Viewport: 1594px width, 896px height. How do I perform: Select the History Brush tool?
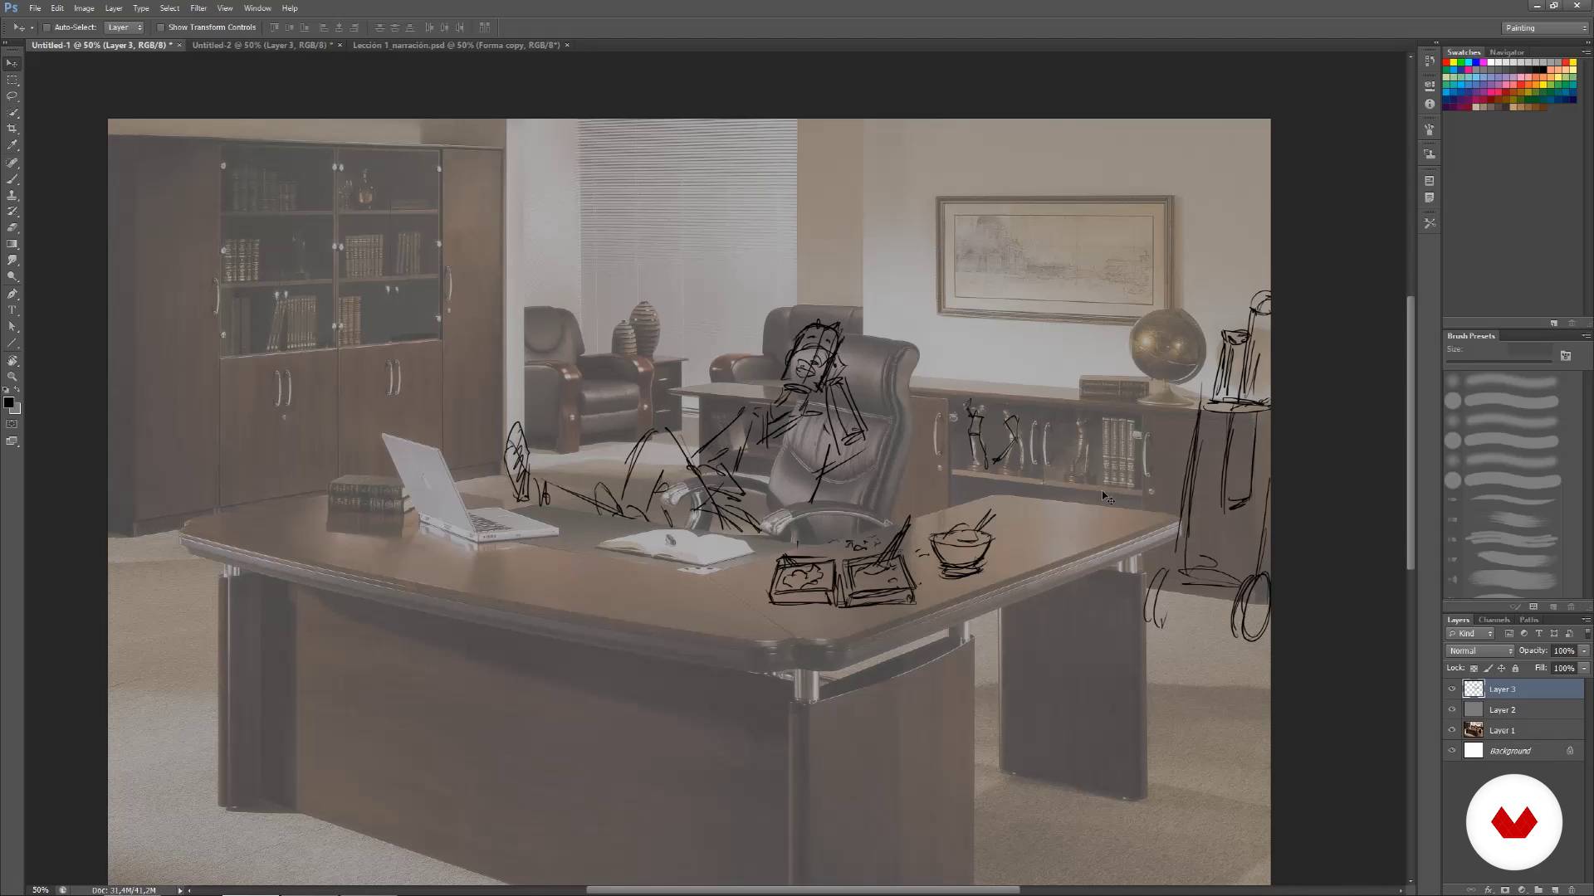click(x=12, y=212)
